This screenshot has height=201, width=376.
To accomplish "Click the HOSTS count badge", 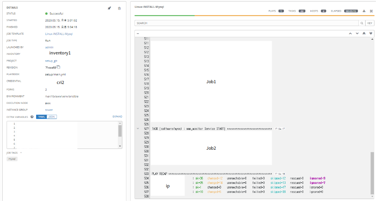I will pyautogui.click(x=324, y=11).
